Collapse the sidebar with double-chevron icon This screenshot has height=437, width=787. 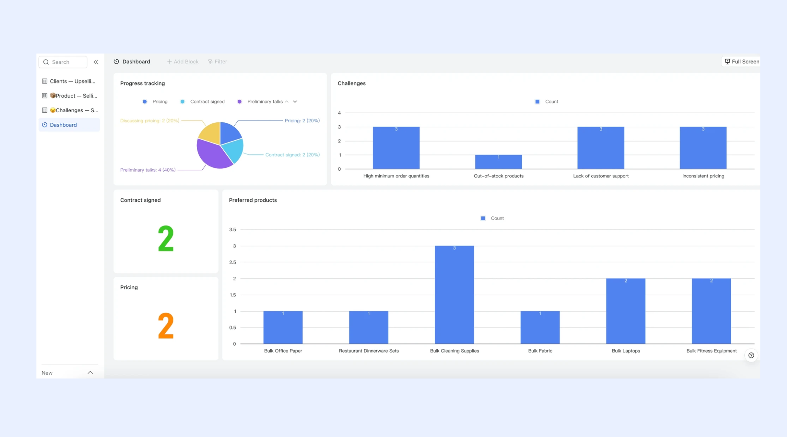(x=96, y=62)
